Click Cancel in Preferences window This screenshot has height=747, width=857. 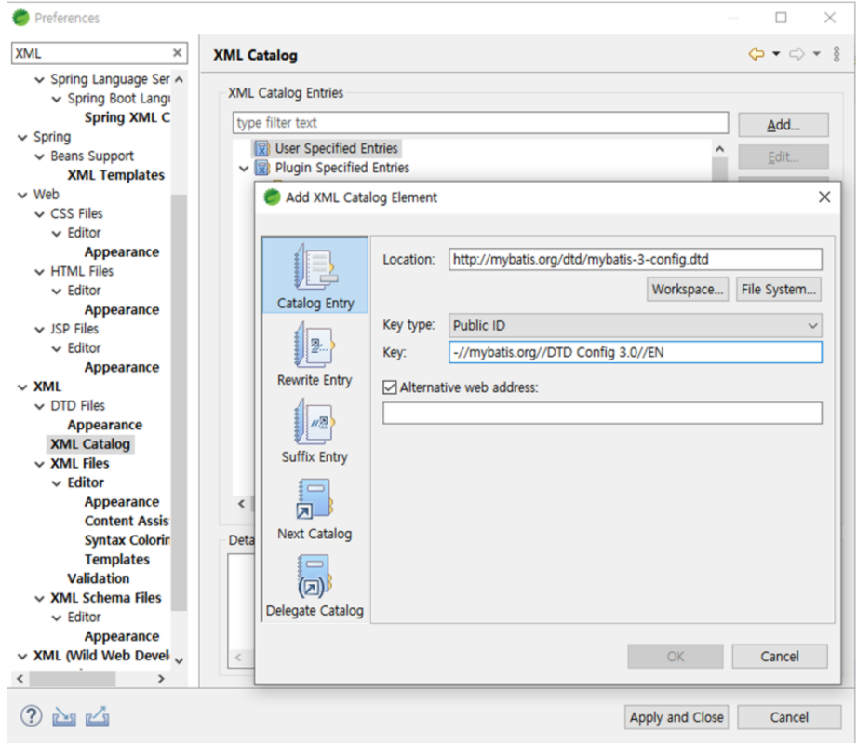pyautogui.click(x=789, y=717)
